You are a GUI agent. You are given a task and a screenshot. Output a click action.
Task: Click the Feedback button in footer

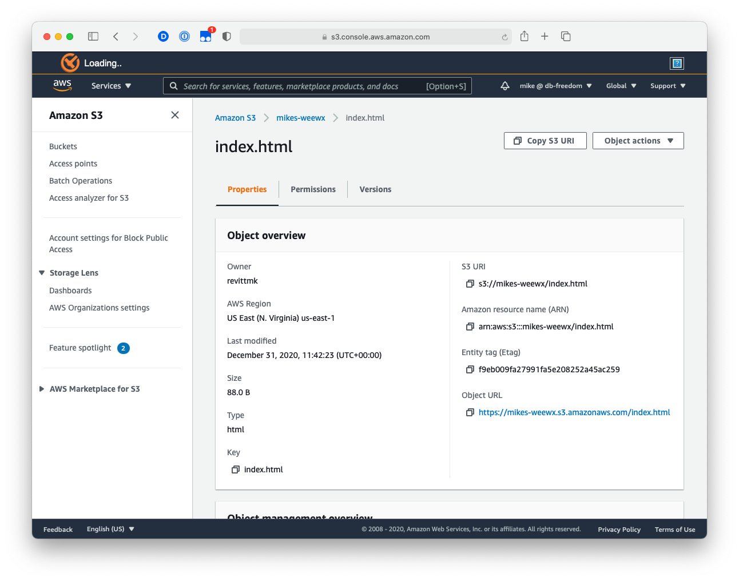tap(58, 530)
